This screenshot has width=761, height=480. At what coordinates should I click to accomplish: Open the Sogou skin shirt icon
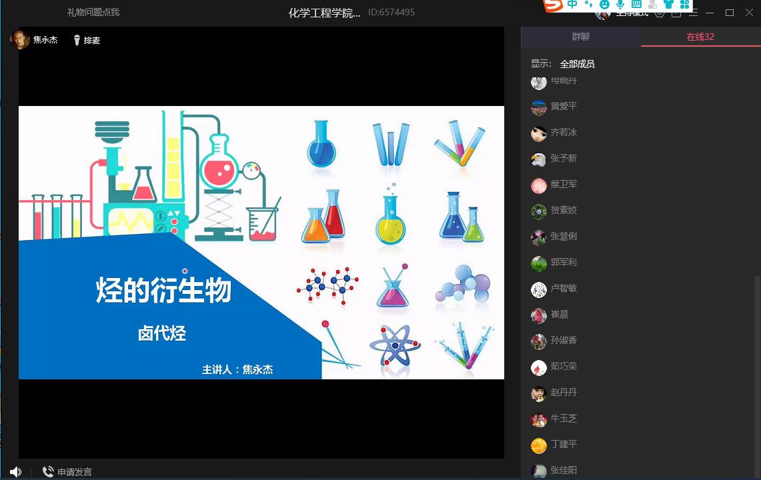coord(668,5)
